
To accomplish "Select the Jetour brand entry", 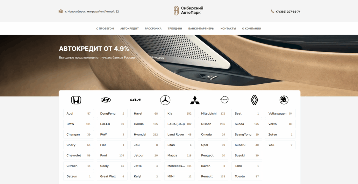I will click(x=146, y=155).
